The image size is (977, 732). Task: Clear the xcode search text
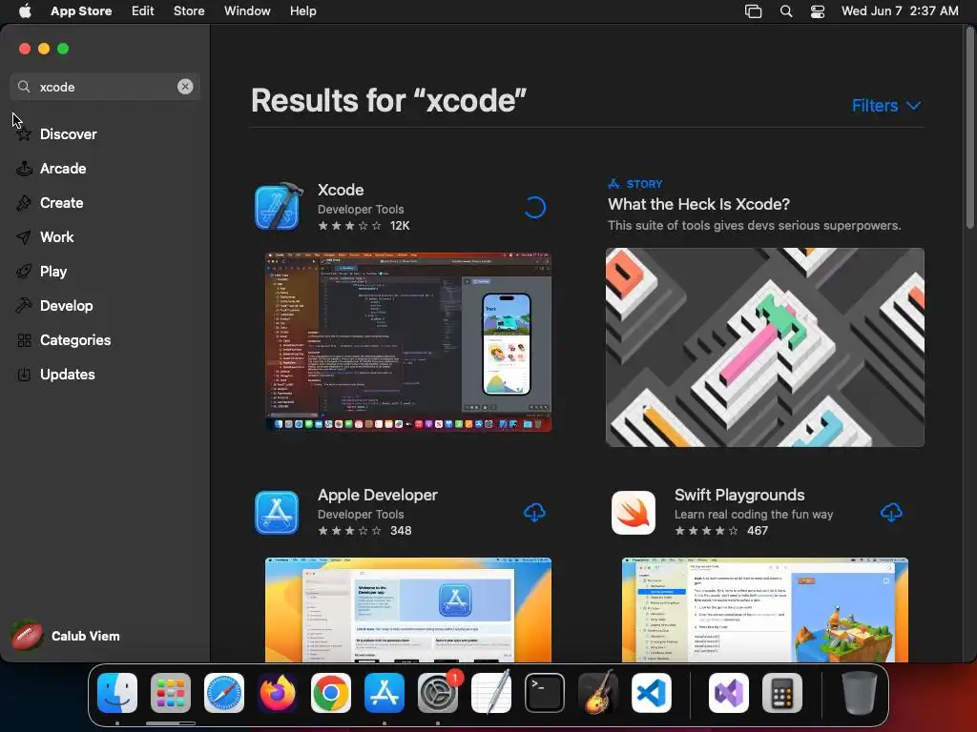click(x=185, y=87)
